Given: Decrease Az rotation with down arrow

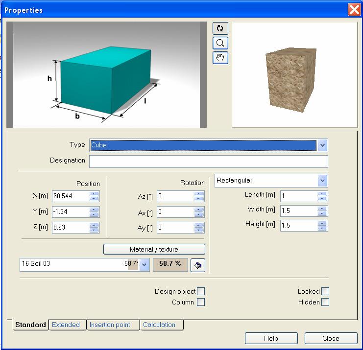Looking at the screenshot, I should (x=198, y=199).
